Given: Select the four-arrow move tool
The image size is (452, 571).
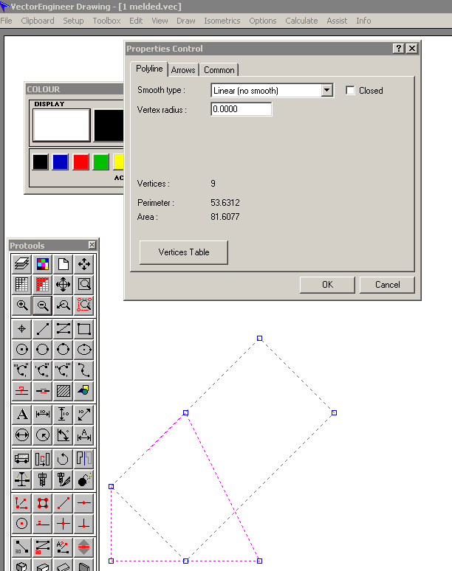Looking at the screenshot, I should click(84, 264).
